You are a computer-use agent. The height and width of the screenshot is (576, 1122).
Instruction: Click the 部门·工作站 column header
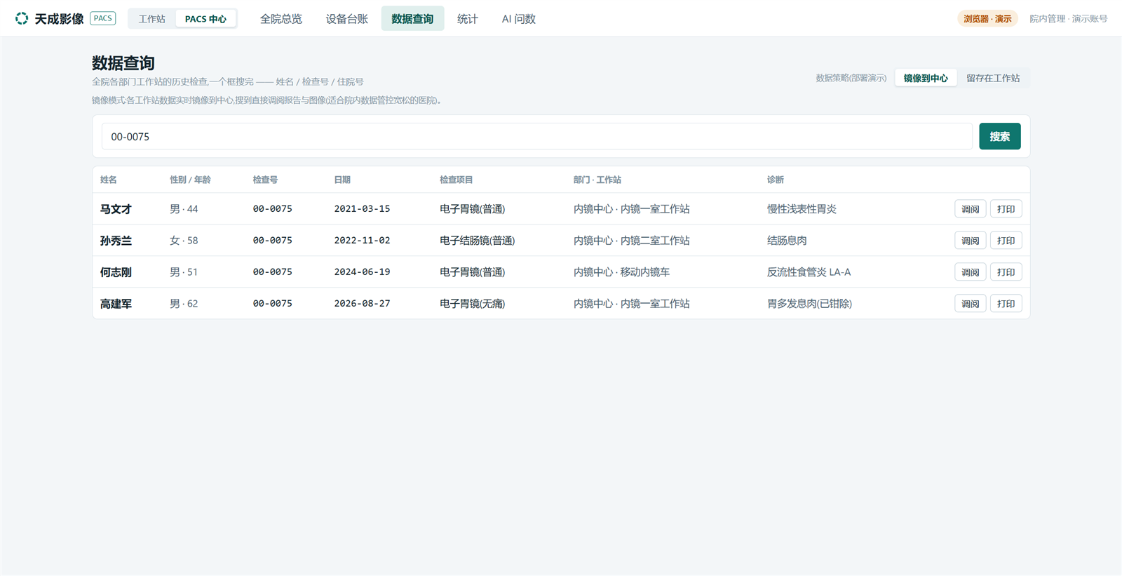597,180
